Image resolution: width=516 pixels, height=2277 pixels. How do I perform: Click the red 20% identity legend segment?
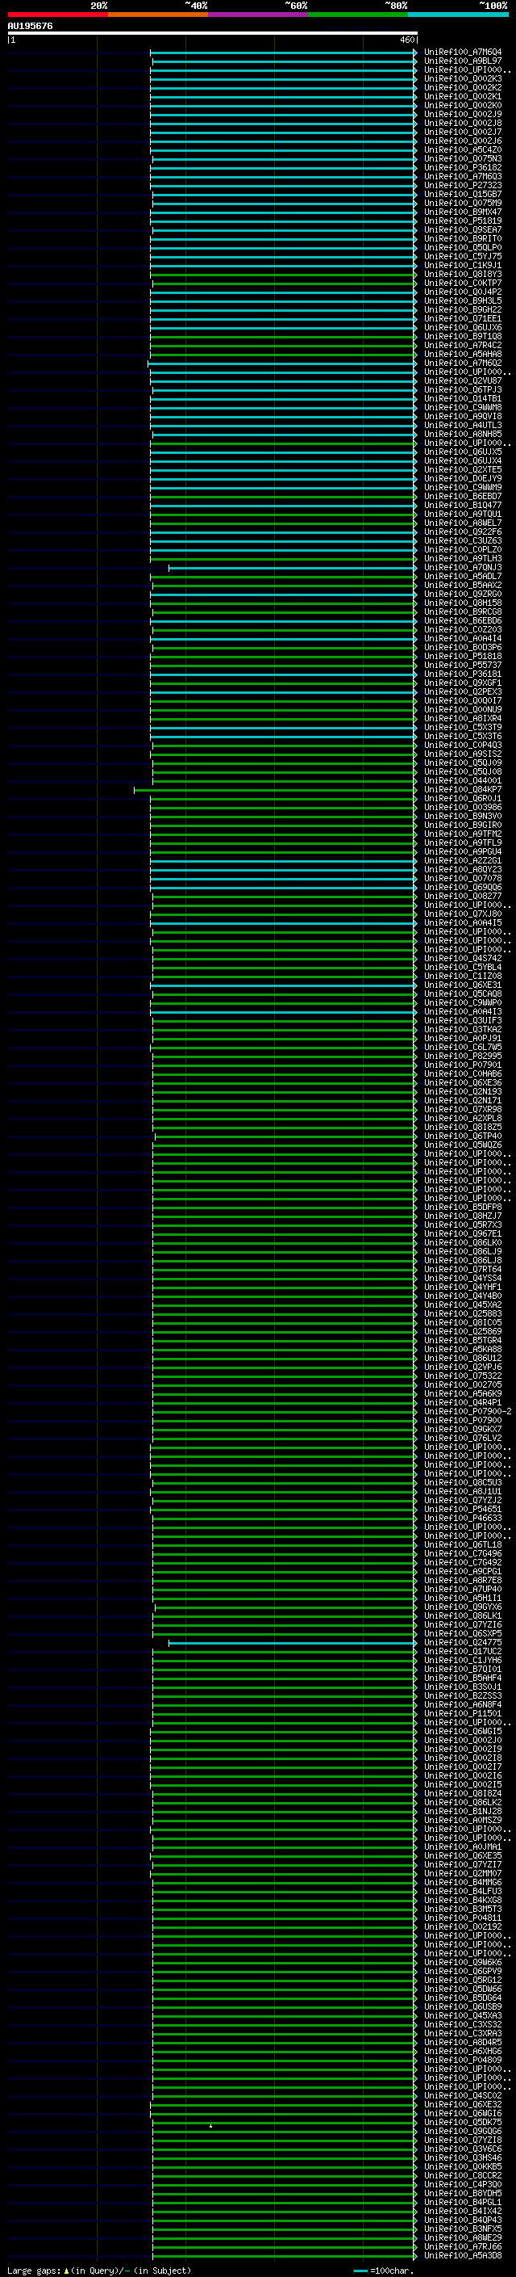point(58,15)
